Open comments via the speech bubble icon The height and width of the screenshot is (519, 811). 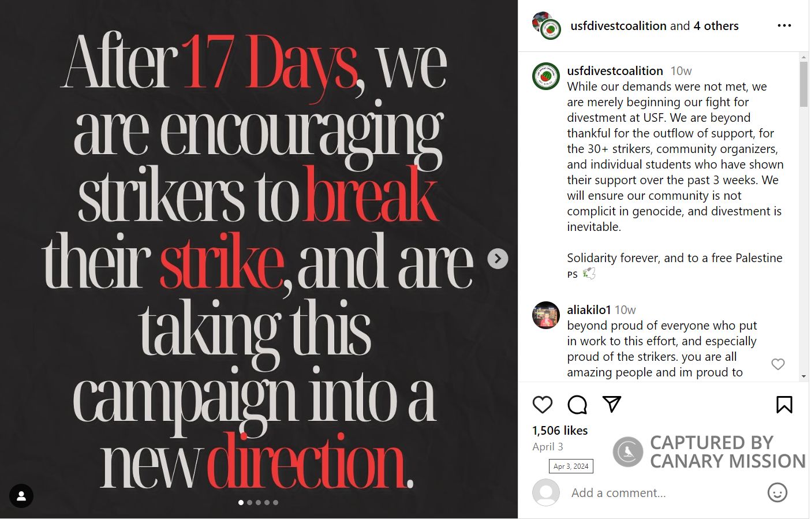(x=577, y=405)
